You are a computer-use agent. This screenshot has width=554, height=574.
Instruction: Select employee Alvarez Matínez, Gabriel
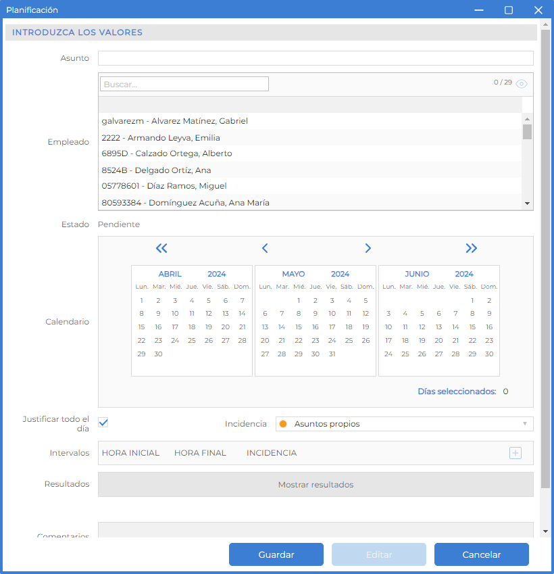(x=310, y=121)
